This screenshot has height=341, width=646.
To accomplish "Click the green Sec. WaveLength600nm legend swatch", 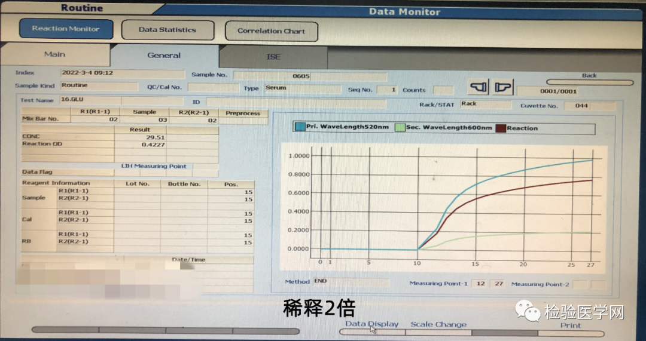I will [x=400, y=128].
